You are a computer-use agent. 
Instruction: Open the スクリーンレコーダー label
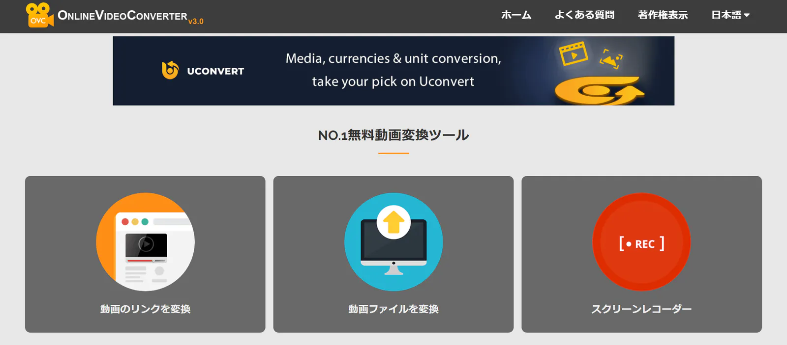[x=641, y=309]
